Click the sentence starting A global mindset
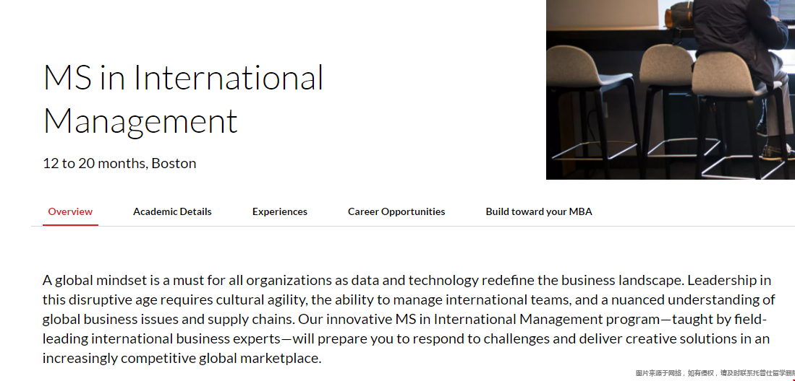Screen dimensions: 795x381 (364, 280)
